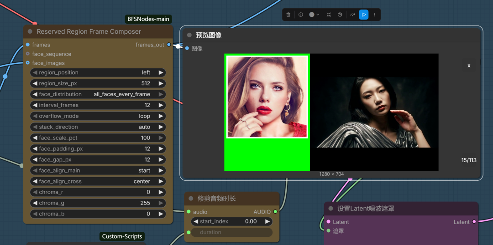This screenshot has width=493, height=245.
Task: Open stack_direction value auto
Action: (x=145, y=127)
